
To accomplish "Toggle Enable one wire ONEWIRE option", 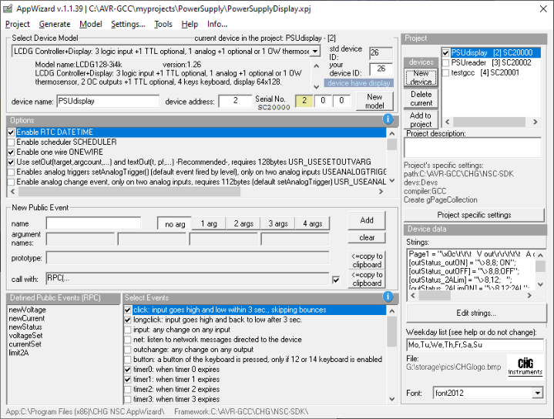I will coord(11,152).
